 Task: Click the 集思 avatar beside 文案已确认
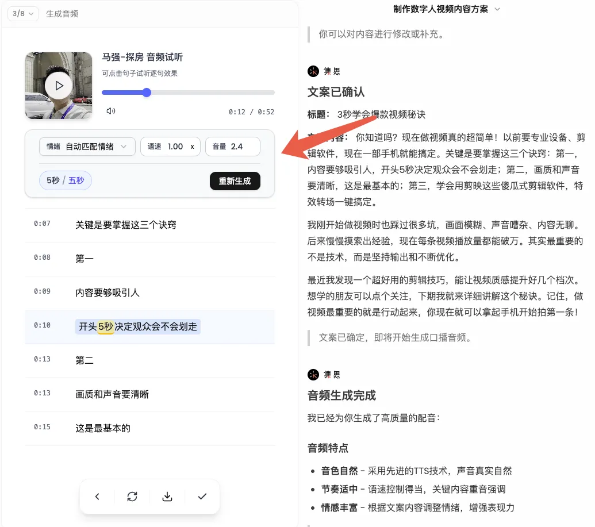pyautogui.click(x=313, y=71)
